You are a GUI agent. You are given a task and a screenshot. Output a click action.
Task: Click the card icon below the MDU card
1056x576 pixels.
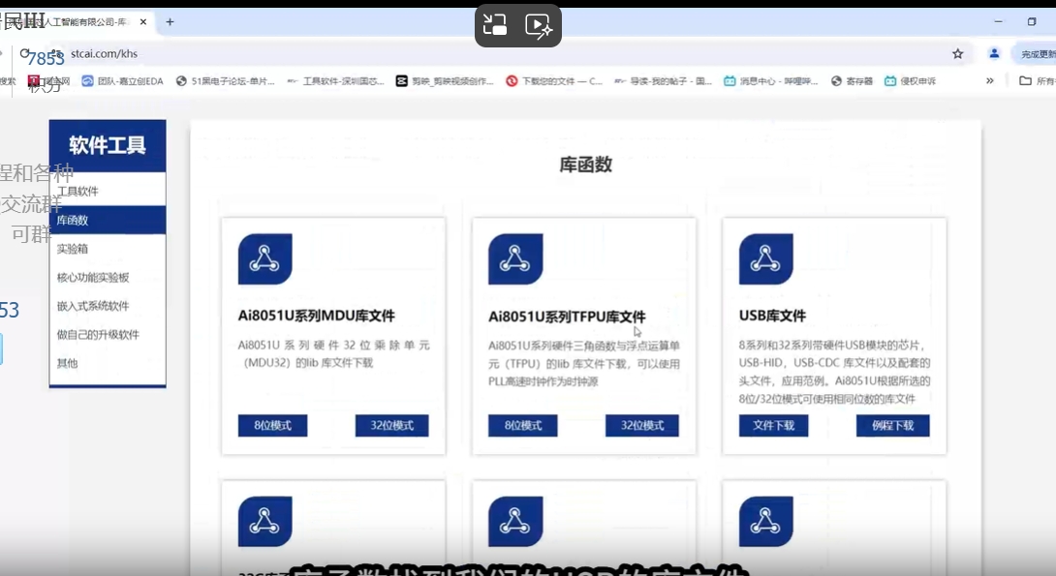[264, 522]
